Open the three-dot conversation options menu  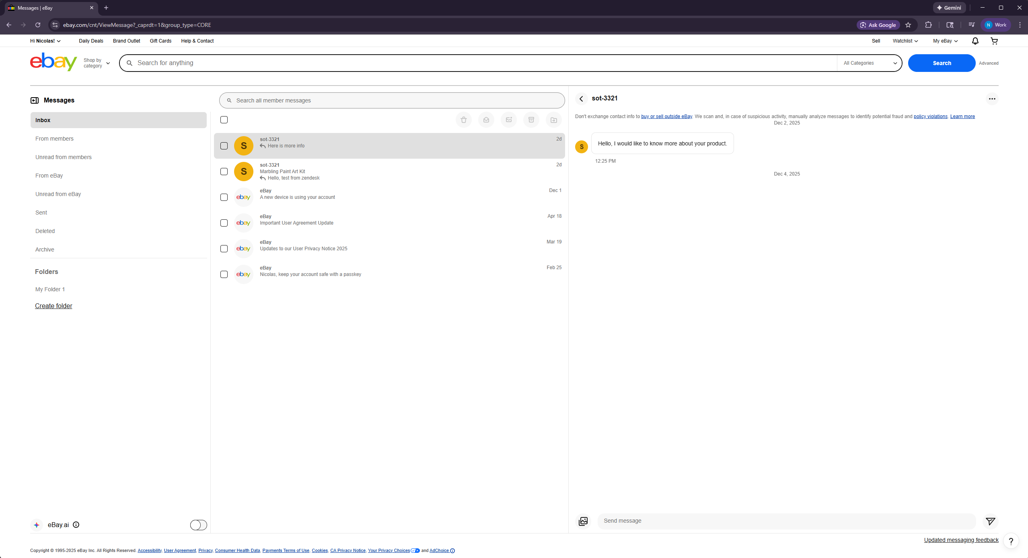coord(992,99)
